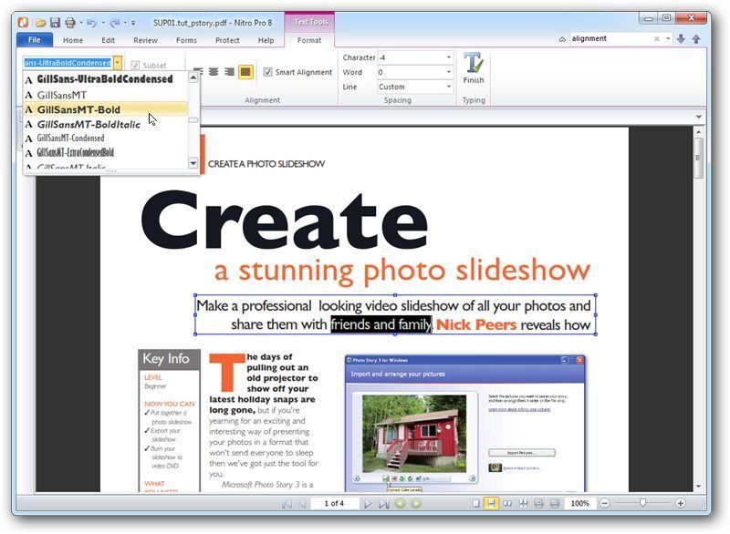Select the Format tab under Text Tools
Viewport: 730px width, 534px height.
click(309, 40)
